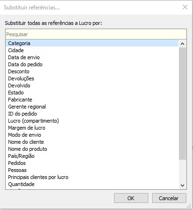Select Categoria in the list

[x=92, y=43]
